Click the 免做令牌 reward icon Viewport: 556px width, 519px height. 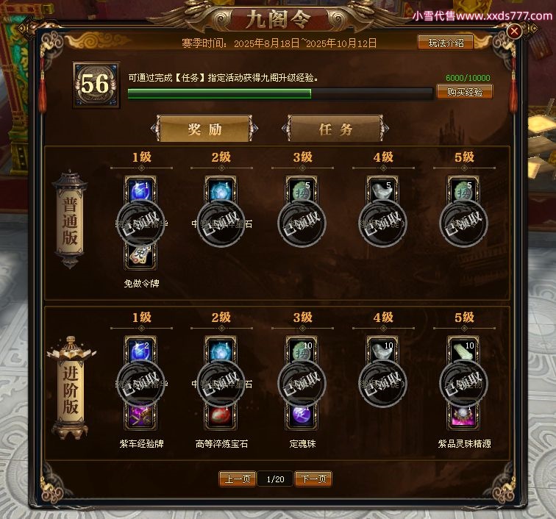point(140,257)
